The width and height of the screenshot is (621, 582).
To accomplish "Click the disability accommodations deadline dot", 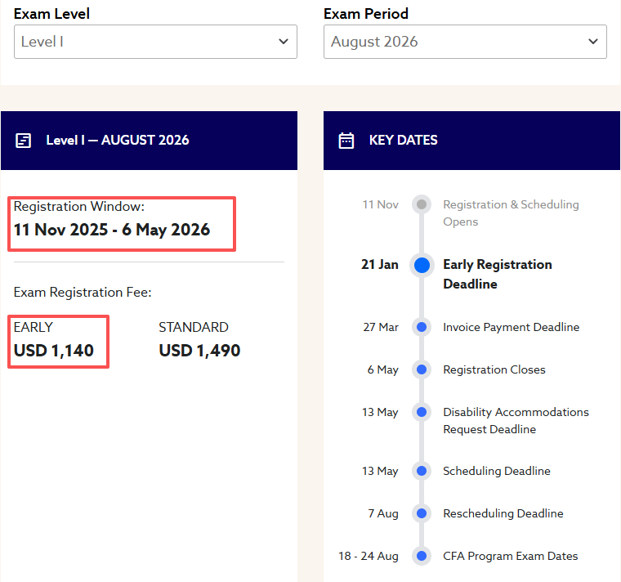I will point(422,412).
